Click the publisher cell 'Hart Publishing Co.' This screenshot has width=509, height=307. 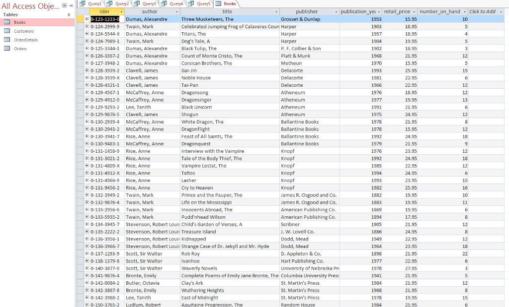click(x=309, y=261)
